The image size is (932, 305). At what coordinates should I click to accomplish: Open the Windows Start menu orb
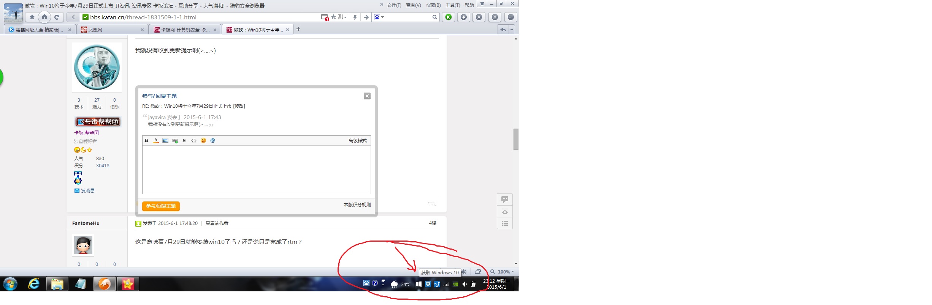point(10,284)
